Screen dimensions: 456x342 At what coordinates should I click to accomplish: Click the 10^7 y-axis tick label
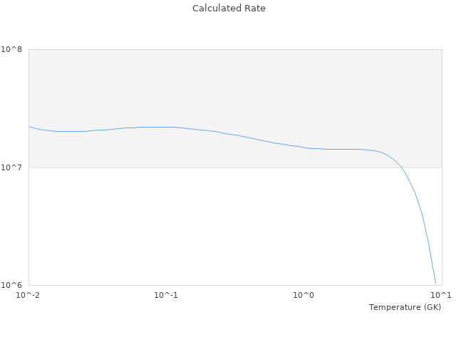pos(14,167)
